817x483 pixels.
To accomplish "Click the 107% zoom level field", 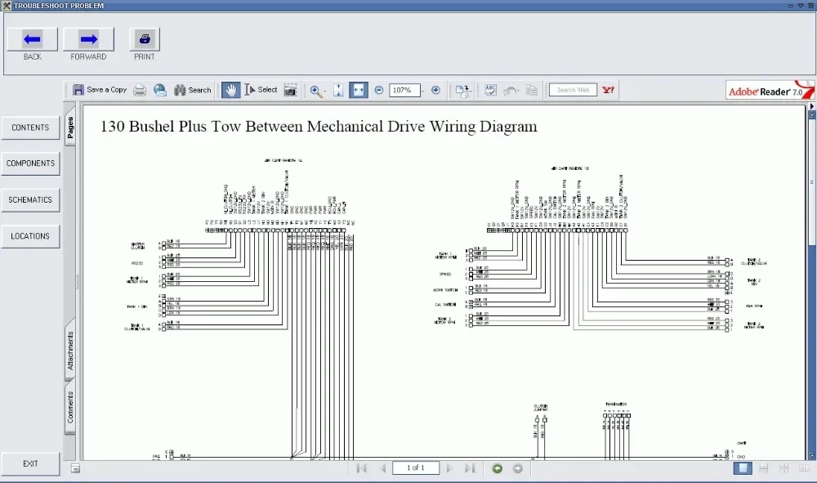I will point(404,90).
